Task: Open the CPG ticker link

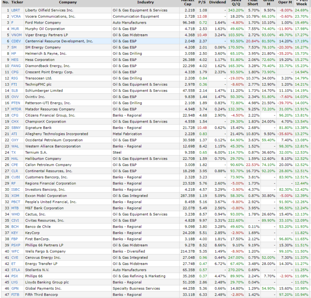Action: (15, 72)
